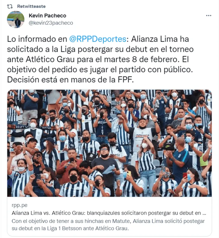Open Kevin Pacheco's profile picture
Viewport: 219px width, 238px height.
[x=16, y=19]
